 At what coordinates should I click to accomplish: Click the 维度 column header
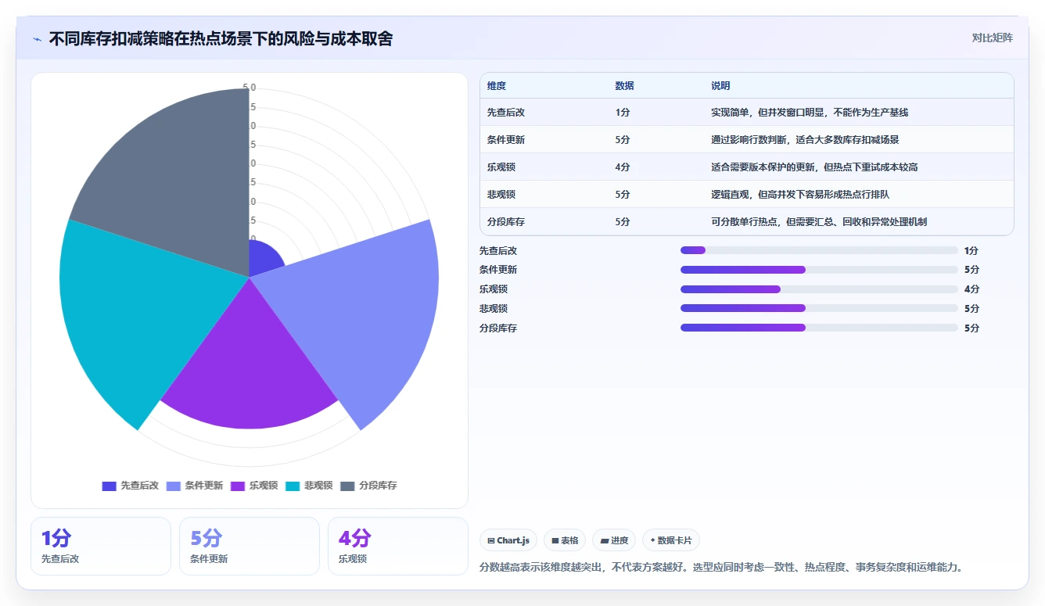point(497,86)
